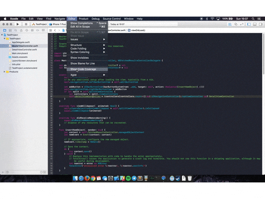265x199 pixels.
Task: Click the Spotlight search icon in the menu bar
Action: click(x=253, y=19)
